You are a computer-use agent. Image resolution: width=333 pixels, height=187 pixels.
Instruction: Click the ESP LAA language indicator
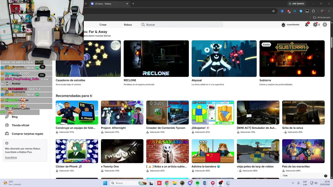click(x=305, y=183)
